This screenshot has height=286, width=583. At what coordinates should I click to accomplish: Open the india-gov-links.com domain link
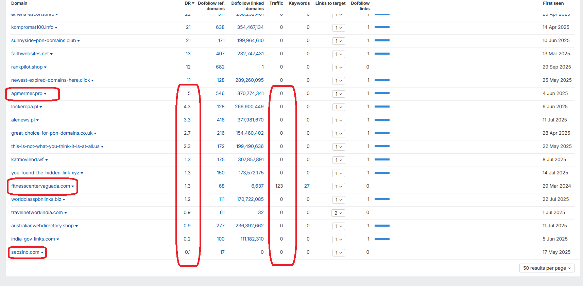point(33,239)
